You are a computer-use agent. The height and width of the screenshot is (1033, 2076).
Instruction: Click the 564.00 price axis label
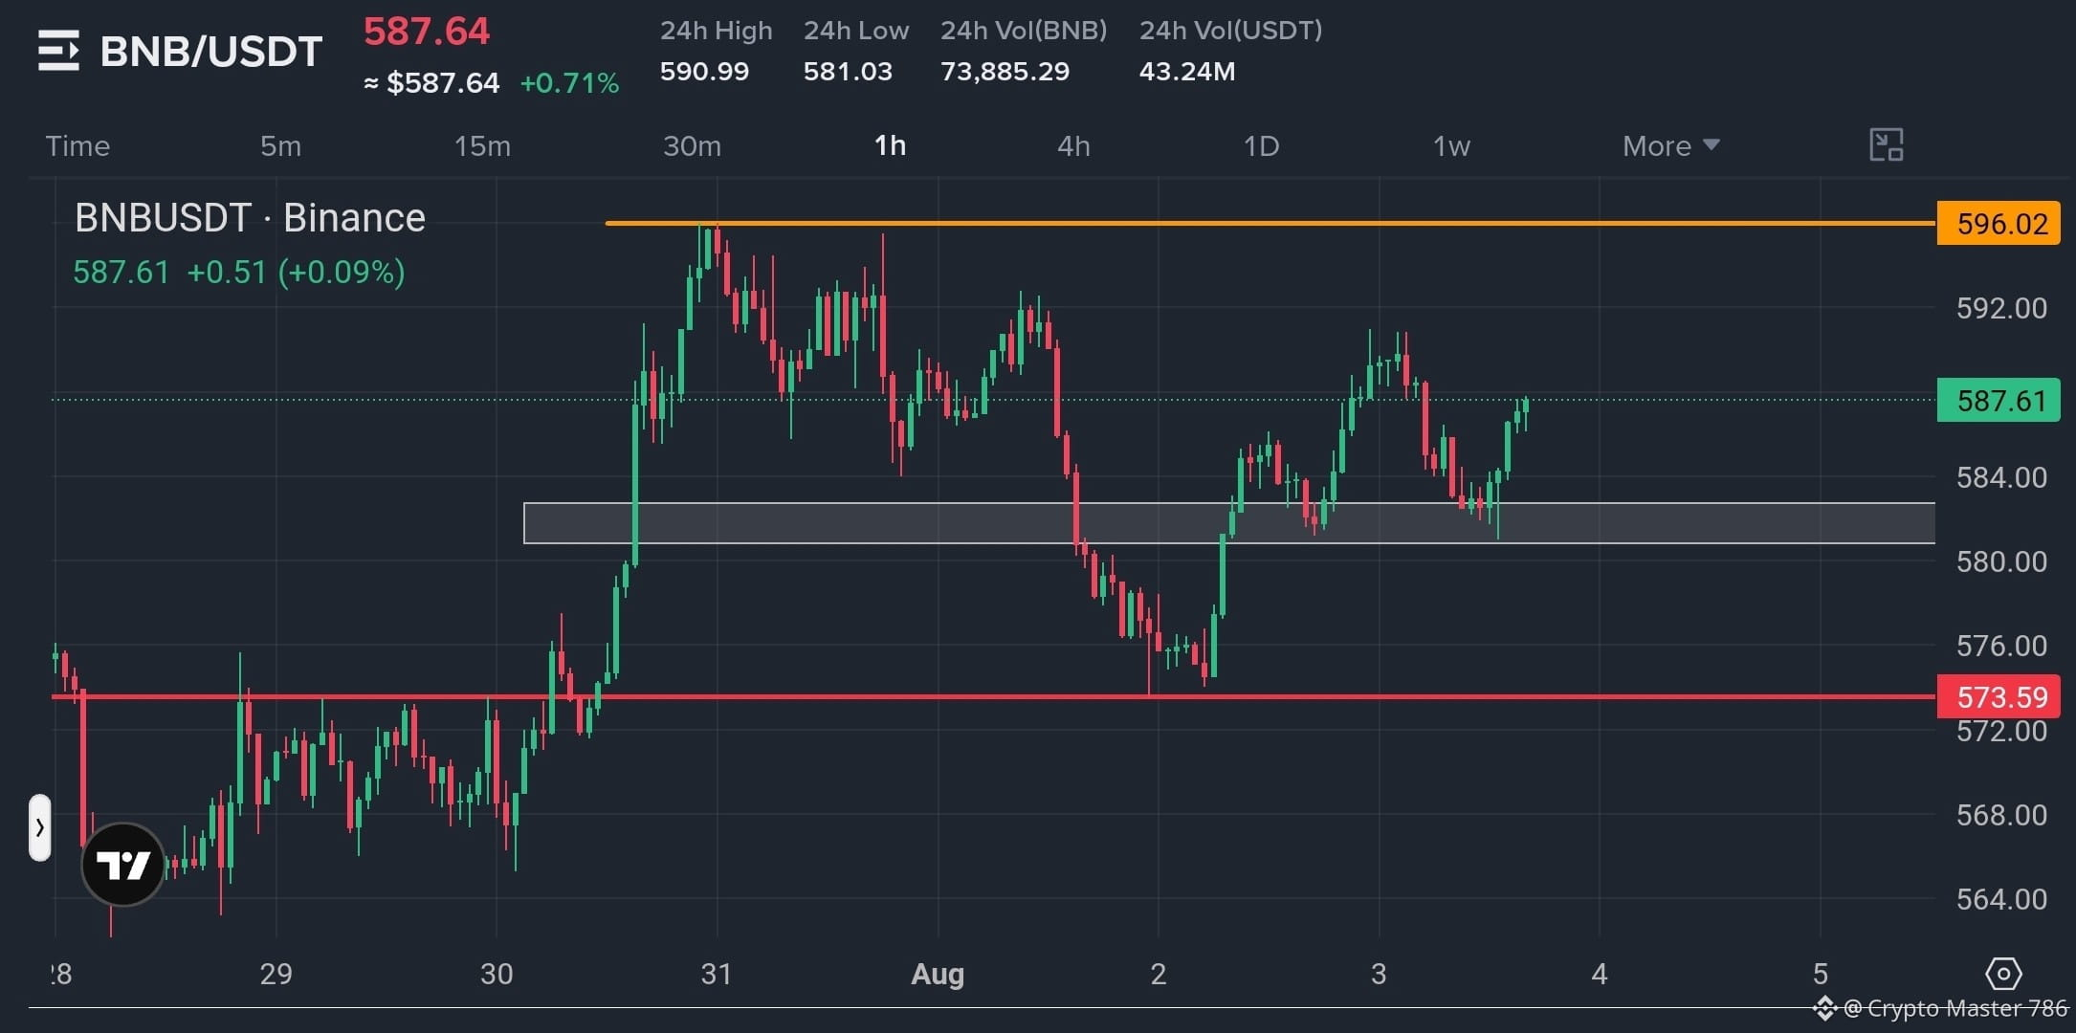click(2001, 899)
